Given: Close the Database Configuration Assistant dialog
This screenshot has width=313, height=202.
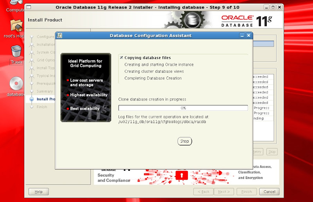Looking at the screenshot, I should coord(248,36).
